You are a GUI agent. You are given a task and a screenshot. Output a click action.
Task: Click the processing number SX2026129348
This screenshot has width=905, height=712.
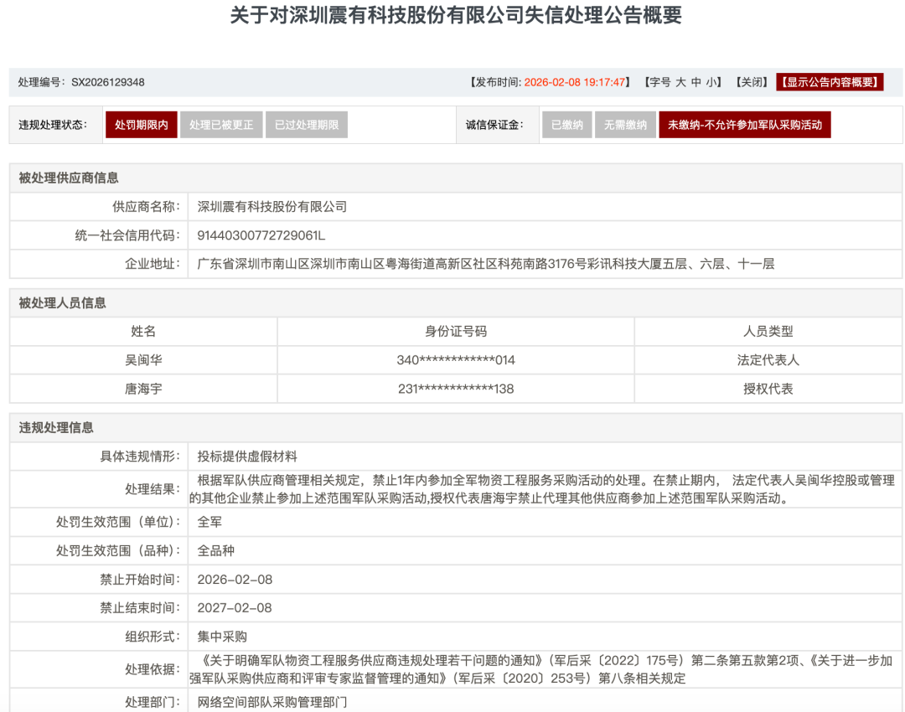click(x=107, y=82)
